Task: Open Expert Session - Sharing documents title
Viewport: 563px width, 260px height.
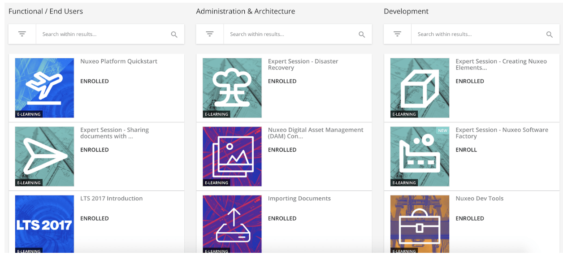Action: tap(114, 133)
